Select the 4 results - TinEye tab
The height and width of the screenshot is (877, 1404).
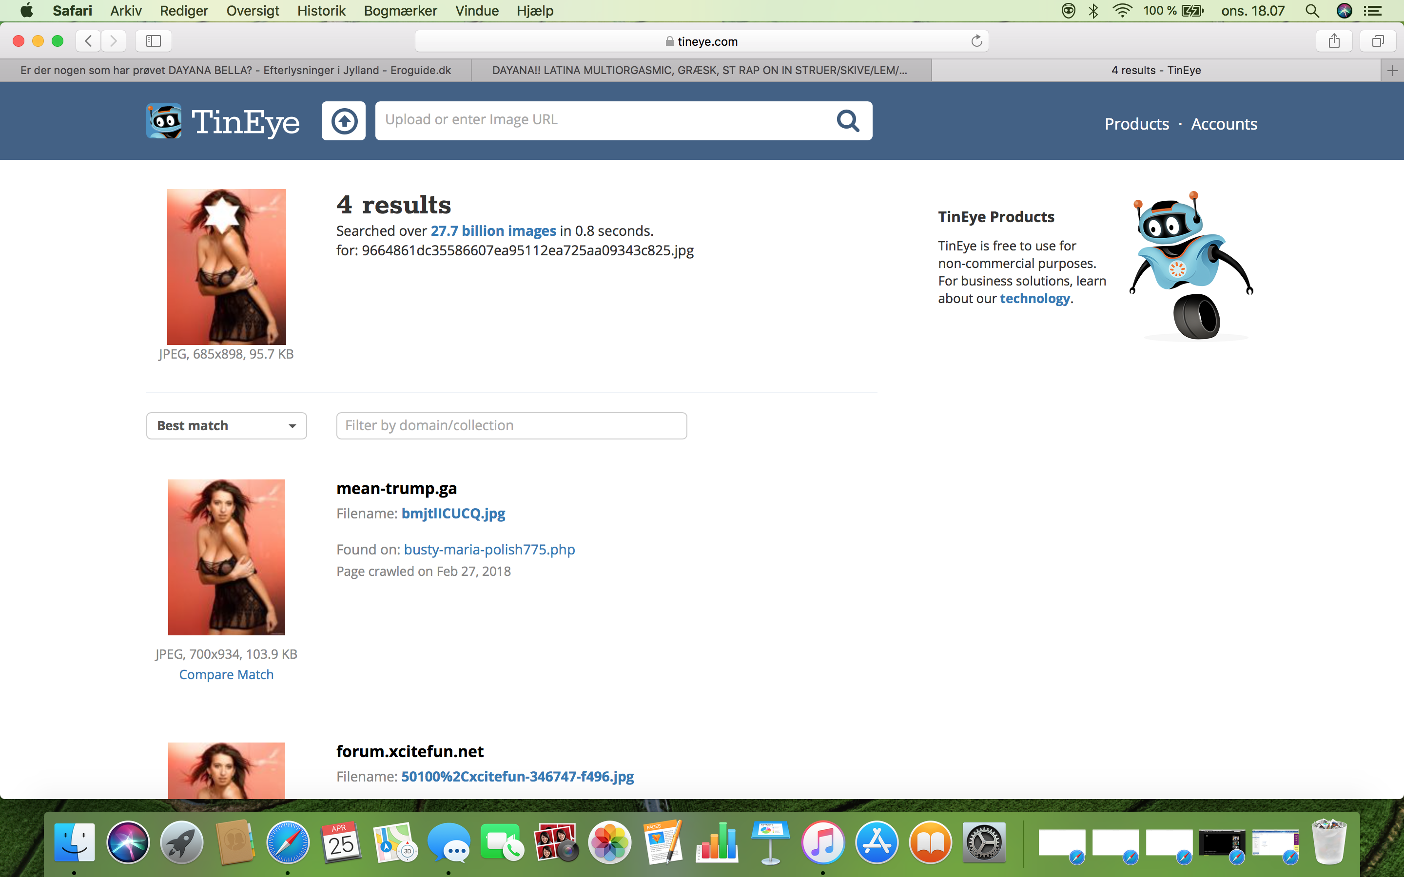click(x=1156, y=70)
